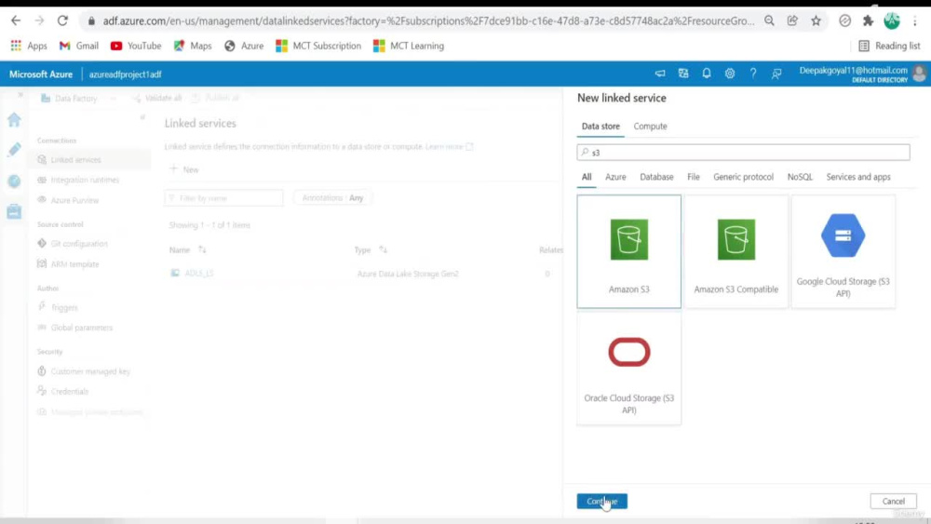Click the share page icon in address bar
This screenshot has height=524, width=931.
point(792,20)
